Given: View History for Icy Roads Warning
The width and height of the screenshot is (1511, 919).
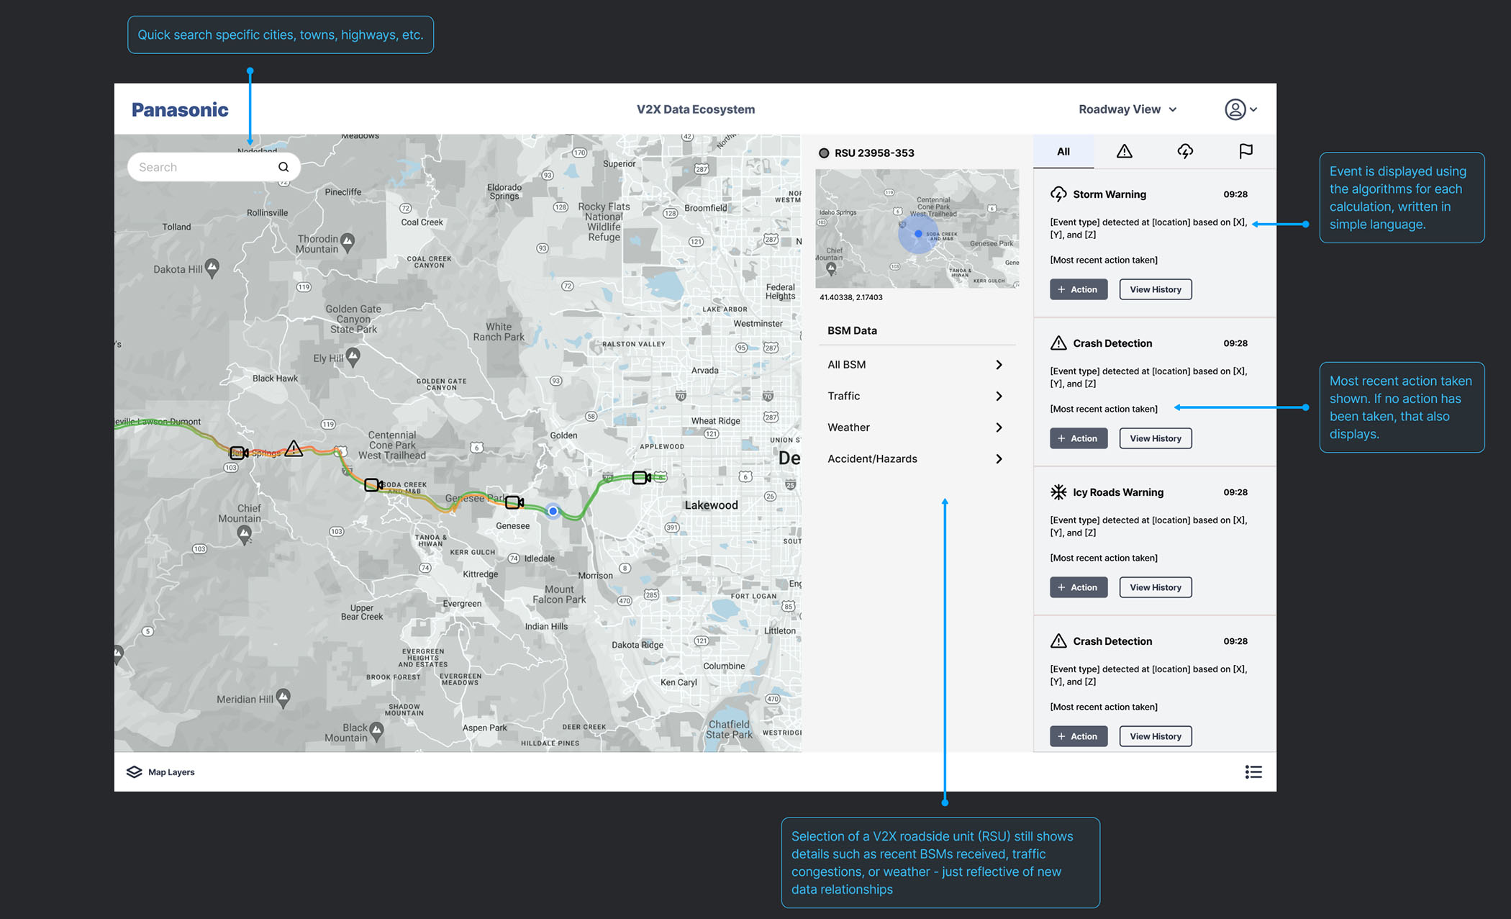Looking at the screenshot, I should (1155, 587).
